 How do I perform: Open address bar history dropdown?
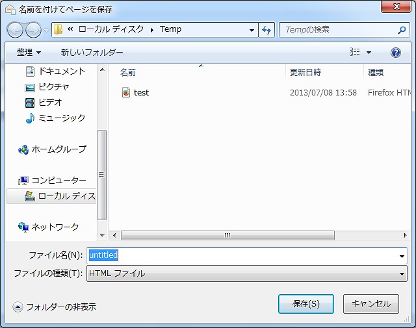click(x=252, y=30)
